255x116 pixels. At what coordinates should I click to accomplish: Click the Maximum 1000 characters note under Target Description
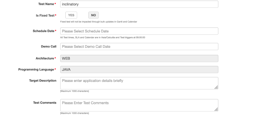(x=75, y=91)
